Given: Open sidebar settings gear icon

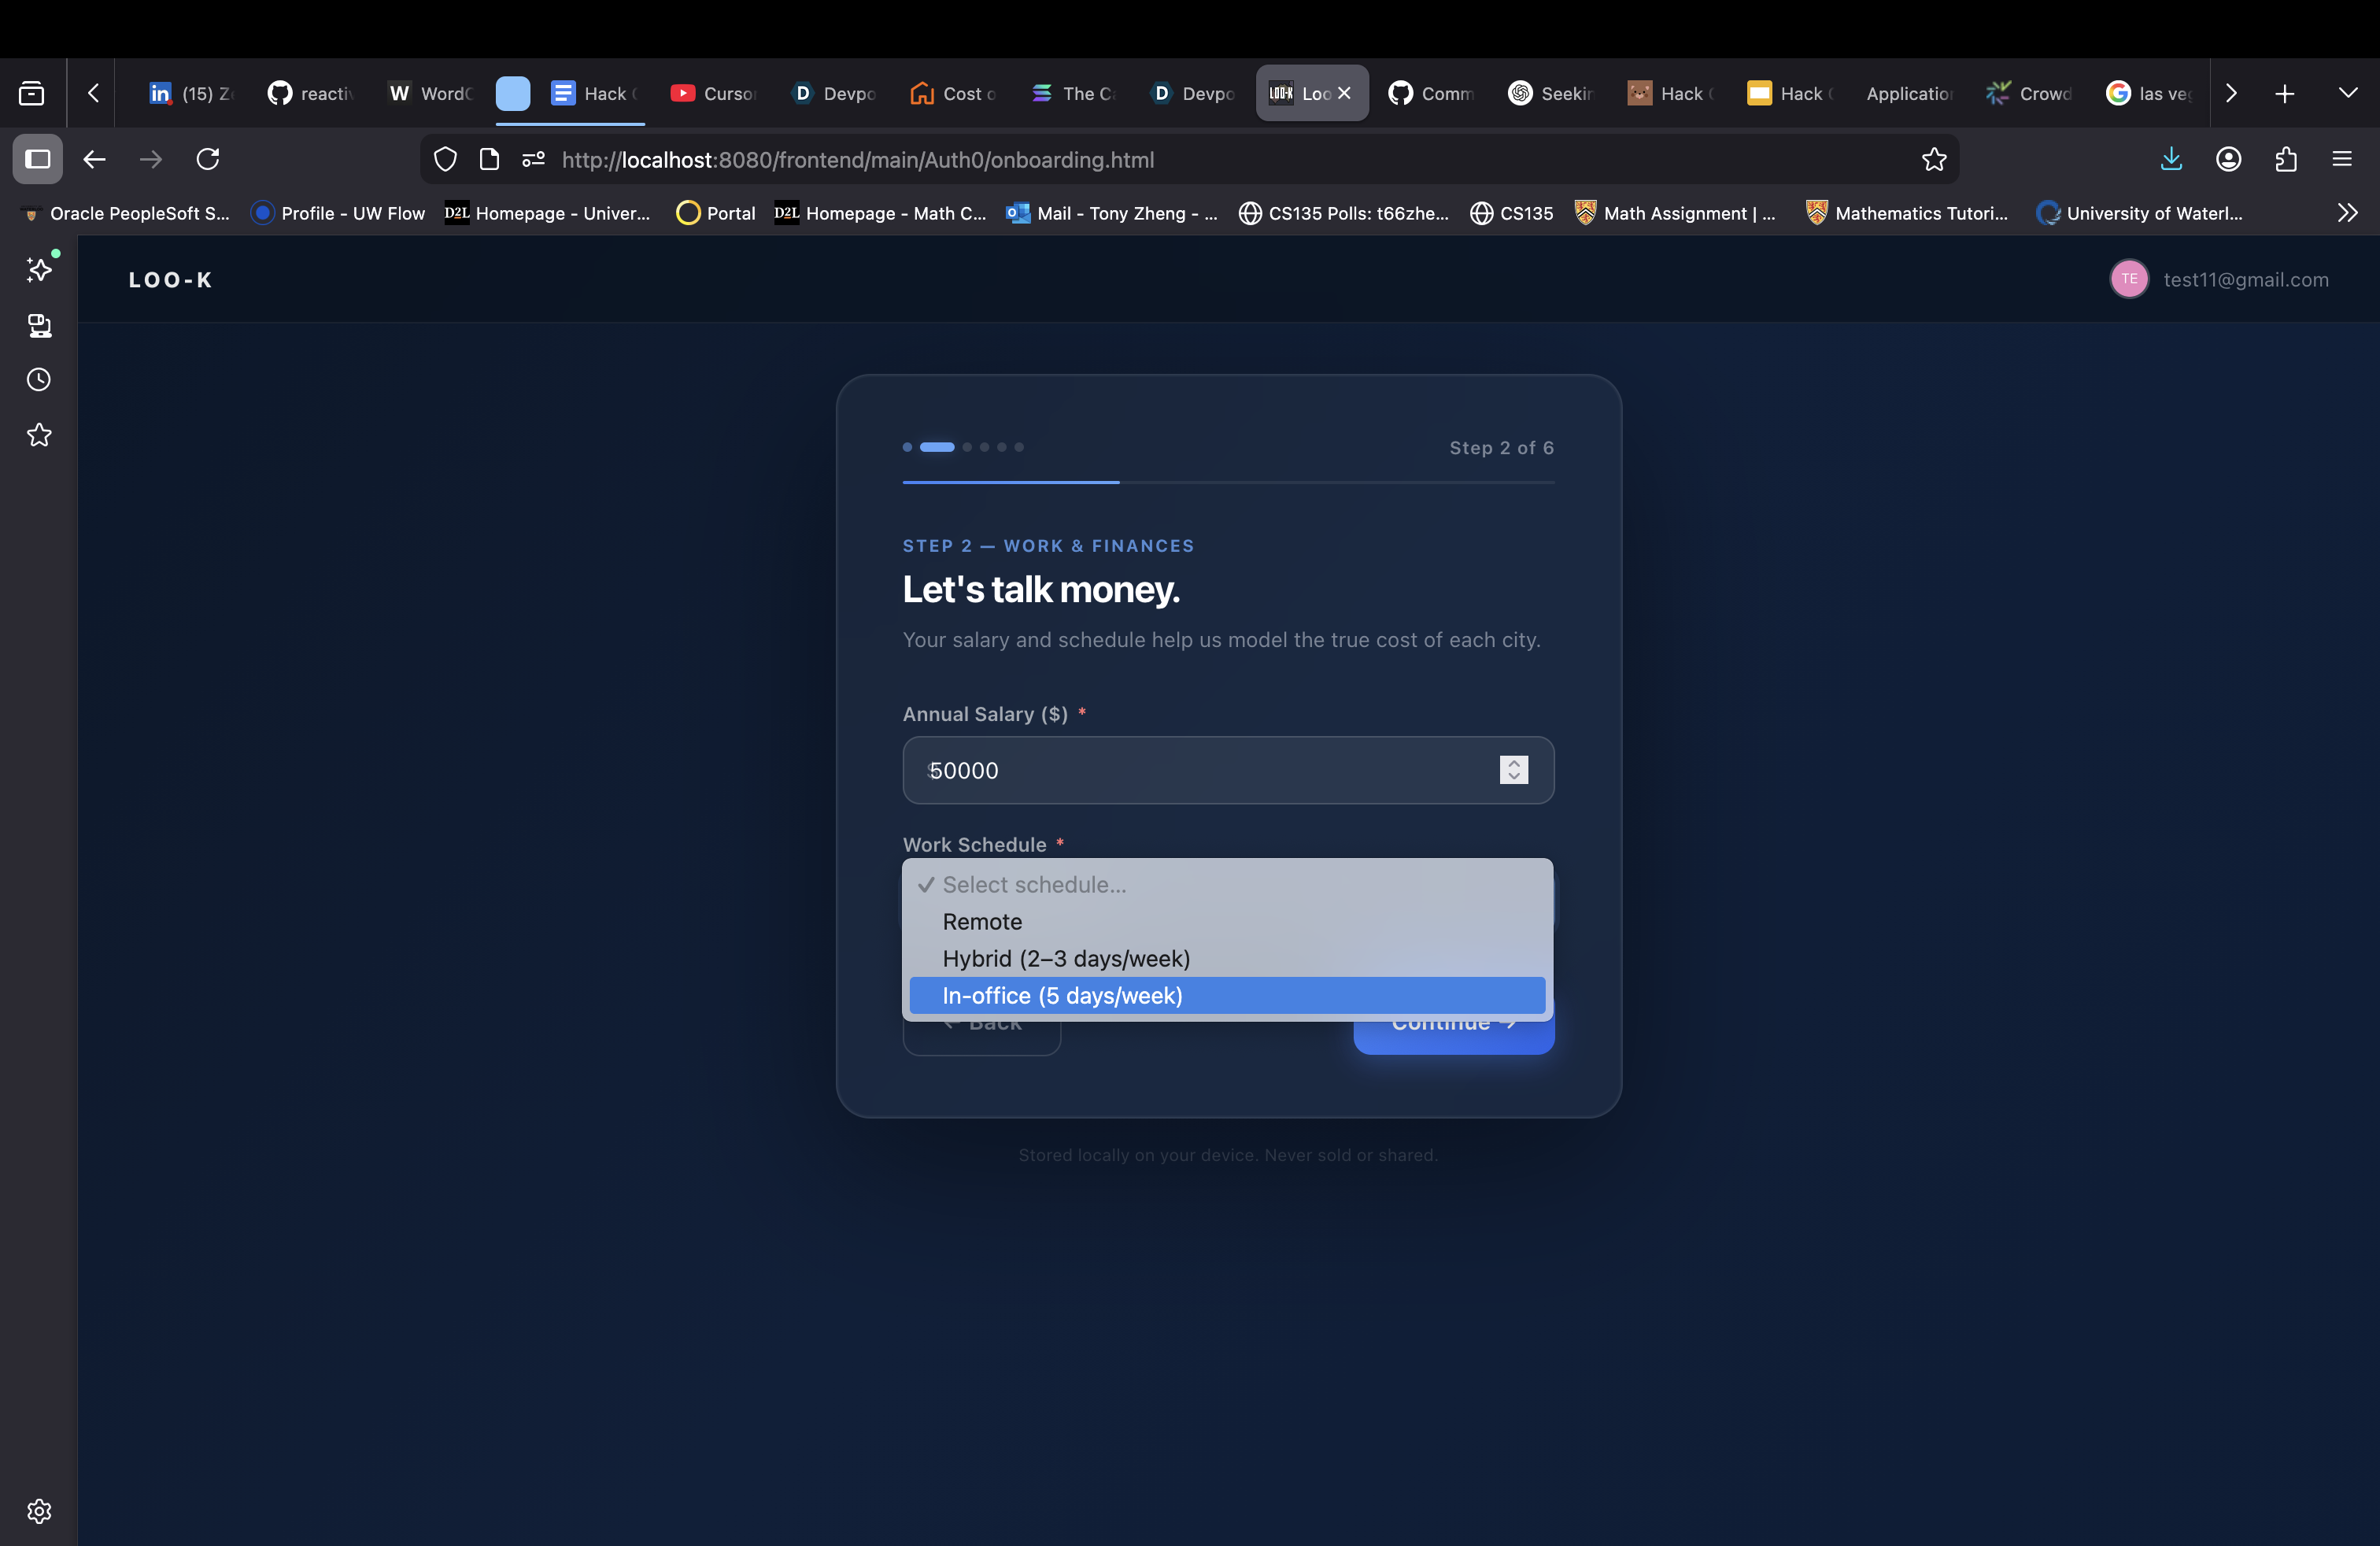Looking at the screenshot, I should click(x=39, y=1511).
